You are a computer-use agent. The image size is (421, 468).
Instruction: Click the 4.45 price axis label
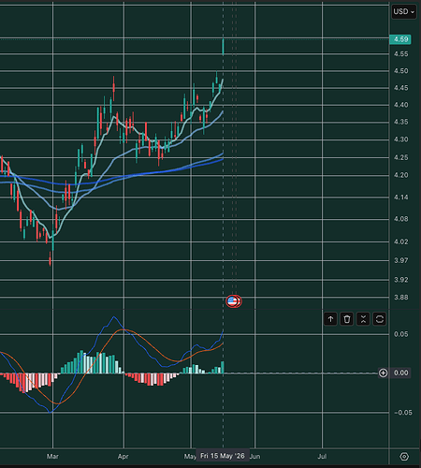pos(400,88)
